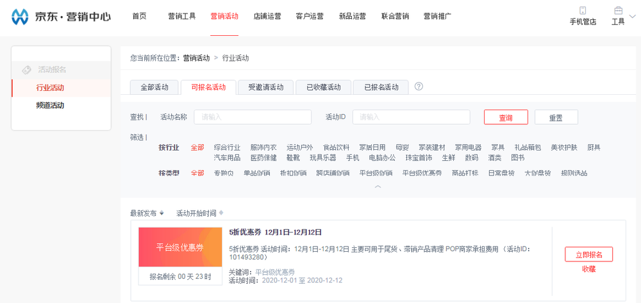641x303 pixels.
Task: Focus the 活动名称 input field
Action: coord(253,117)
